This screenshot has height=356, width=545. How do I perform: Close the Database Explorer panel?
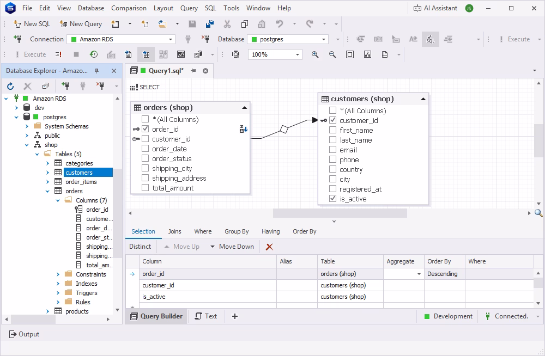[114, 71]
